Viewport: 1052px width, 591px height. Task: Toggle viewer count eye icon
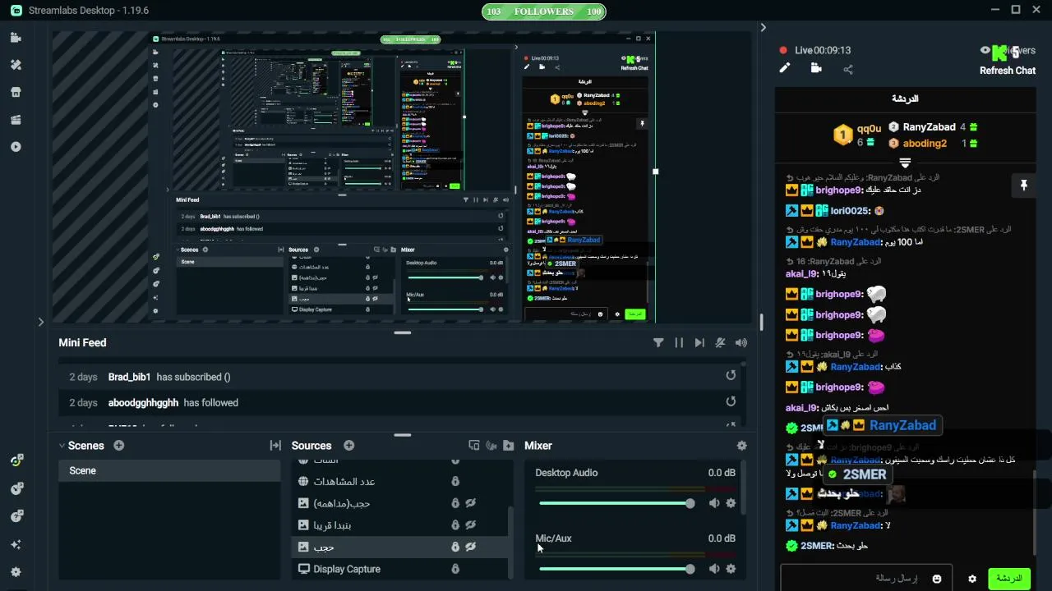(985, 50)
